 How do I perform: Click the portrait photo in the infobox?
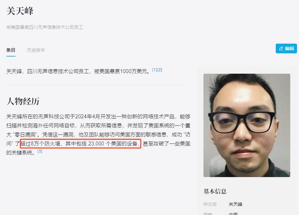247,125
